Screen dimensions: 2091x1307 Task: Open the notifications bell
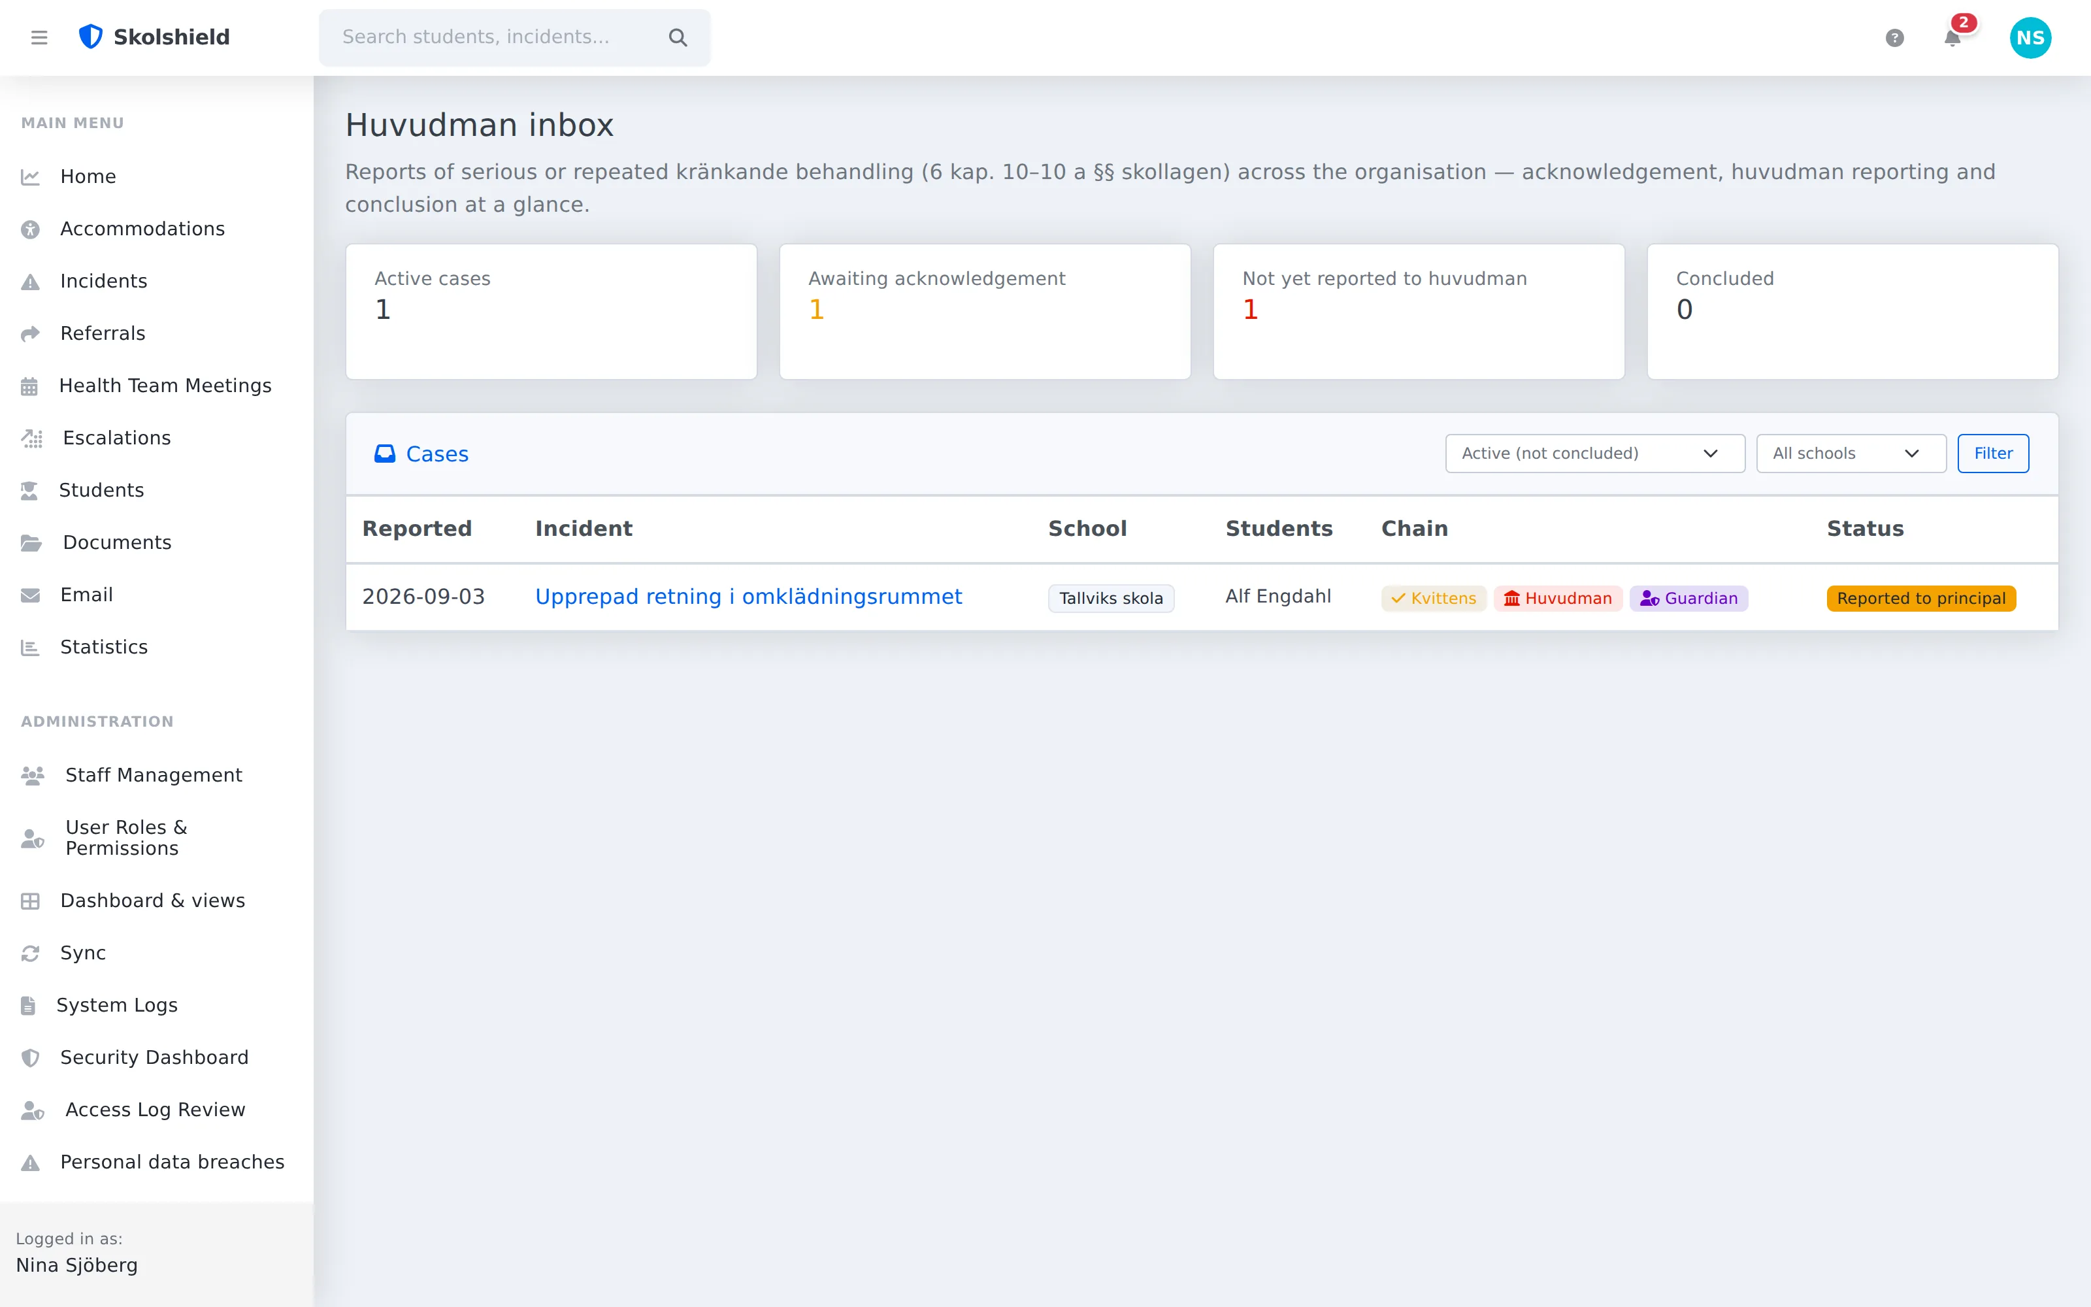pyautogui.click(x=1952, y=38)
